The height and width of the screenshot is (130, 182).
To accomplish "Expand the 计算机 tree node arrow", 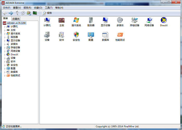I will point(5,27).
